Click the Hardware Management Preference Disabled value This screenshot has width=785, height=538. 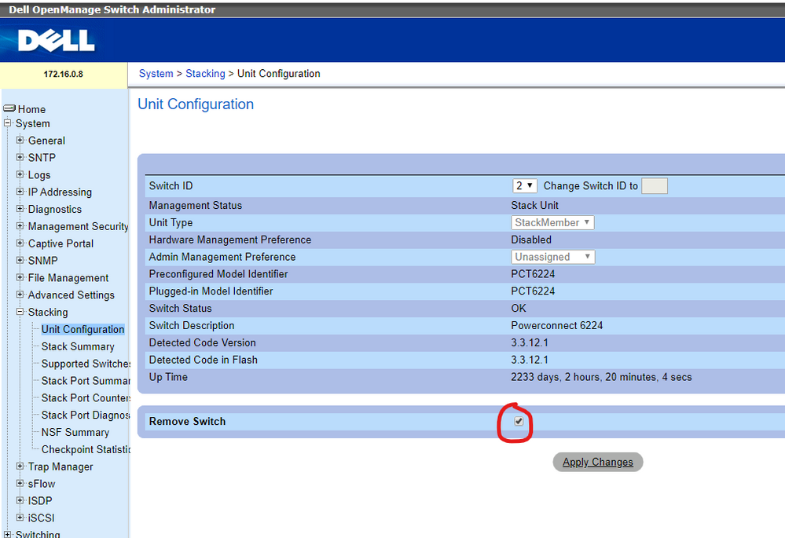pos(531,240)
